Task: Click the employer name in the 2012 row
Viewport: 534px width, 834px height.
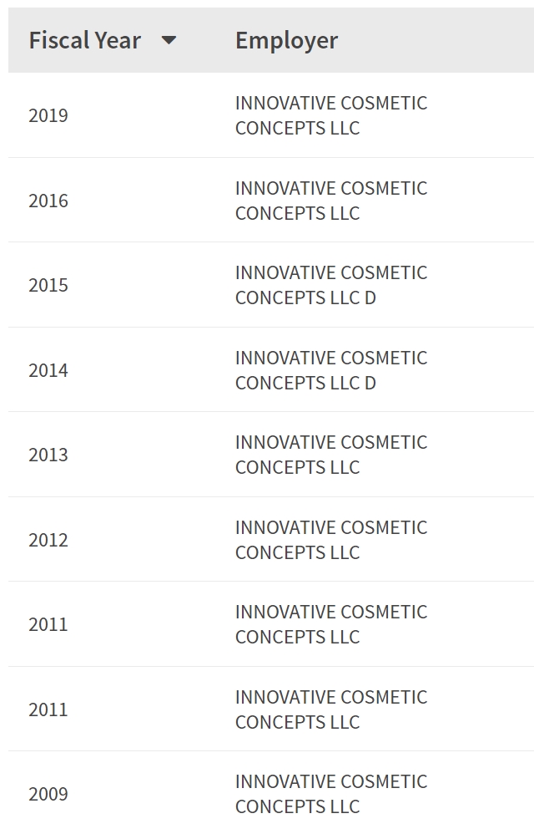Action: (330, 540)
